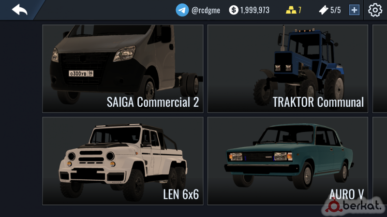Image resolution: width=387 pixels, height=217 pixels.
Task: Select the SAIGA Commercial 2 truck card
Action: 123,69
